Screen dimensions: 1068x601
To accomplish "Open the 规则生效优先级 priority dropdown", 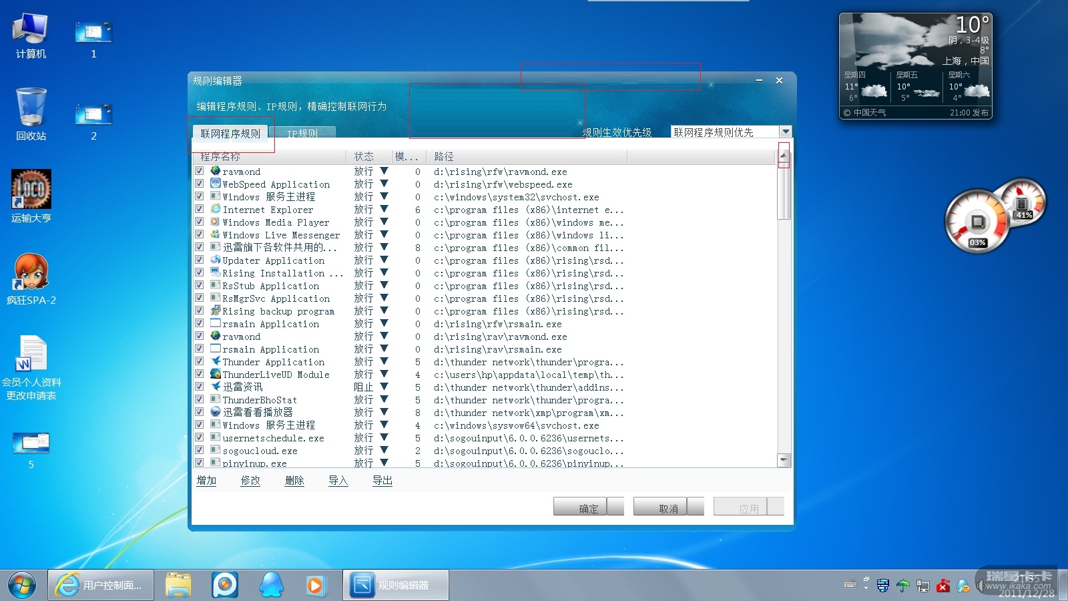I will 786,132.
